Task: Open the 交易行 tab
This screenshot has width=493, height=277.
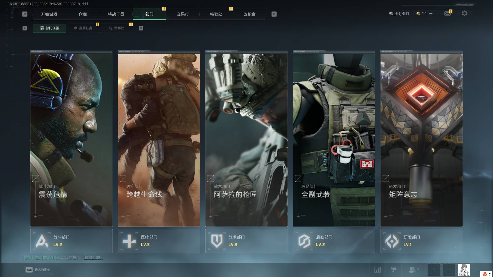Action: coord(183,14)
